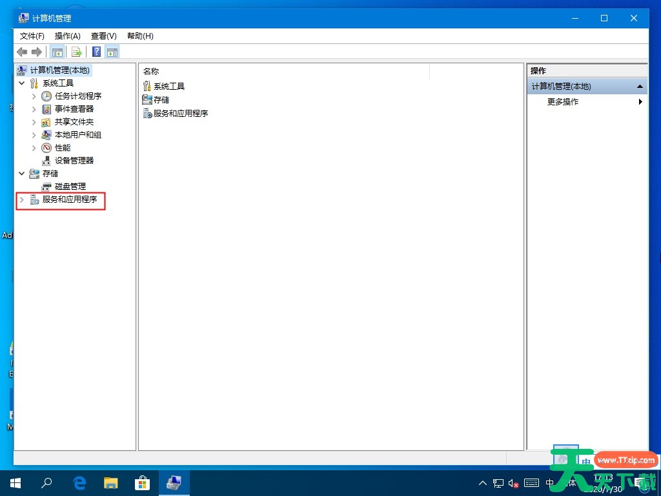The width and height of the screenshot is (661, 496).
Task: Expand the 服务和应用程序 tree node
Action: pos(22,200)
